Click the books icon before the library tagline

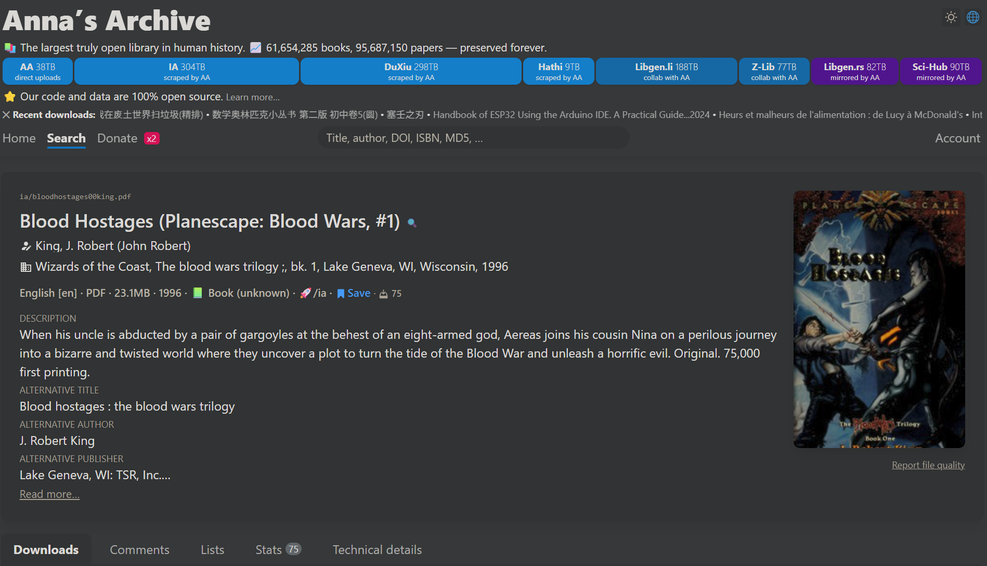(10, 48)
